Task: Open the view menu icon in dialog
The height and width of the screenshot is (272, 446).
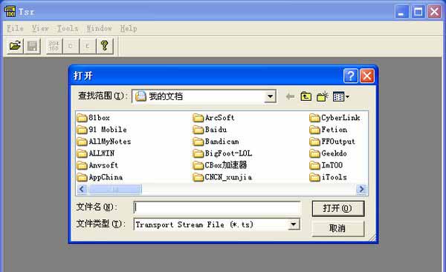Action: click(340, 96)
